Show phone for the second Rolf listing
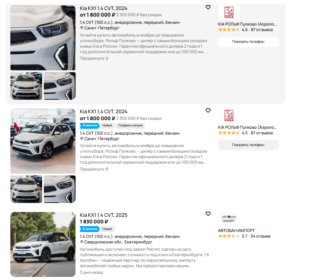This screenshot has width=311, height=280. (x=248, y=145)
